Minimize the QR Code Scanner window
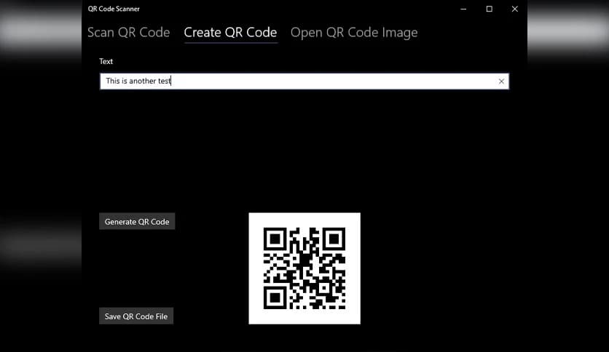Screen dimensions: 609x352 463,9
